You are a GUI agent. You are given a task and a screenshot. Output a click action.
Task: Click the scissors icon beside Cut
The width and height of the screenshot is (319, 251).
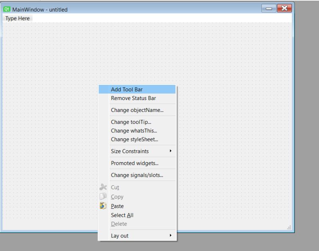[104, 187]
